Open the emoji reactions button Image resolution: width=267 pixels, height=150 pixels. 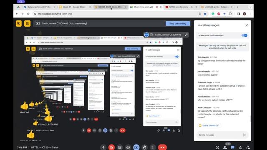click(128, 147)
